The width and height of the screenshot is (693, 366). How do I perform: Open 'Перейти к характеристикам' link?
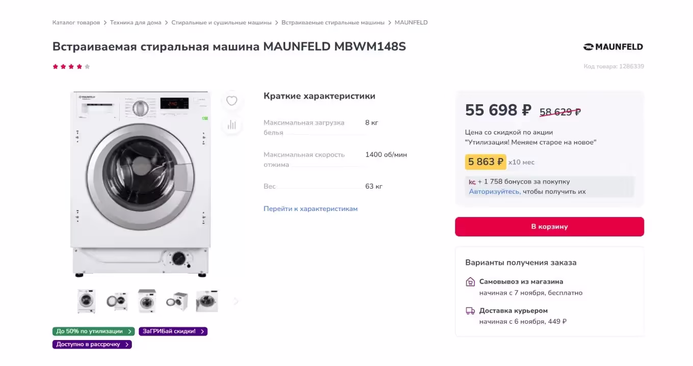310,209
